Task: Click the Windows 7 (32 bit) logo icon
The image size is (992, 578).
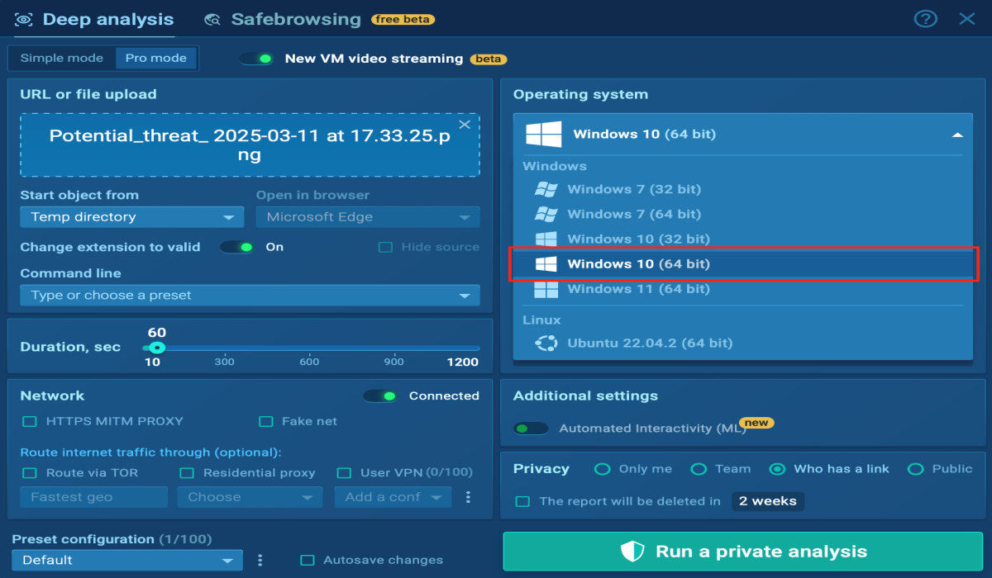Action: [x=547, y=189]
